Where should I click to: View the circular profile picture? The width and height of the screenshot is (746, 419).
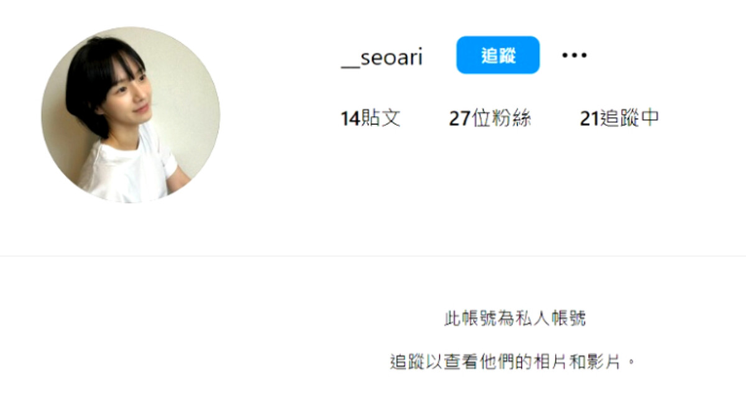point(131,115)
